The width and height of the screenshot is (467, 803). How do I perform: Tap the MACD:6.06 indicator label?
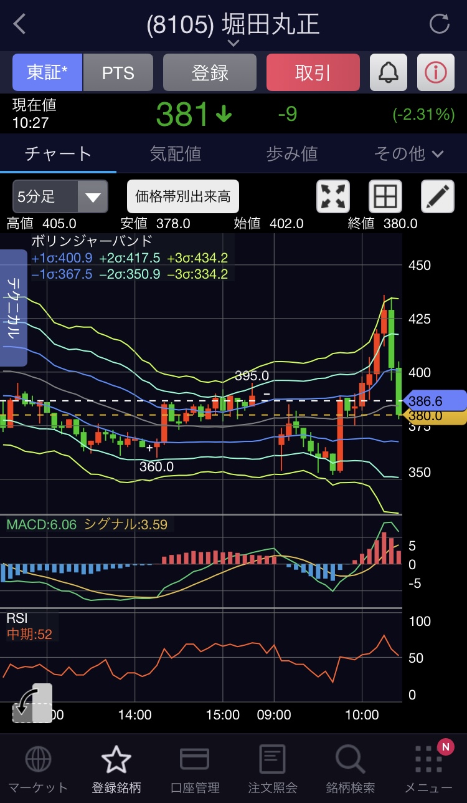tap(41, 524)
